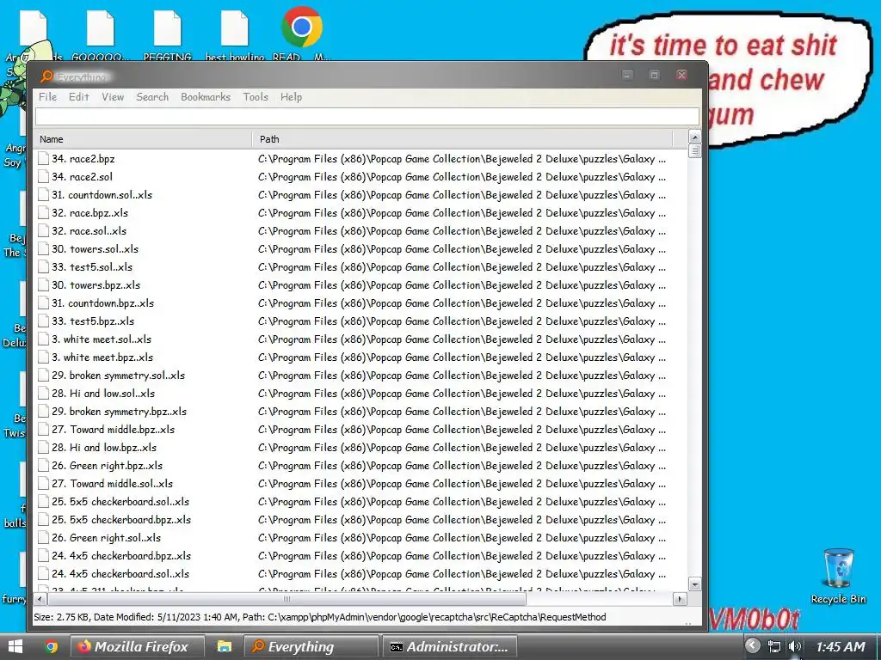The height and width of the screenshot is (660, 881).
Task: Click file icon of 30. towers.bpz..xls
Action: pos(43,285)
